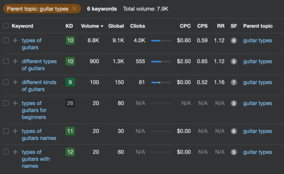284x174 pixels.
Task: Click plus icon for 'types of guitars with names'
Action: 15,152
